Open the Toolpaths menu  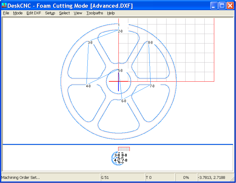point(95,13)
